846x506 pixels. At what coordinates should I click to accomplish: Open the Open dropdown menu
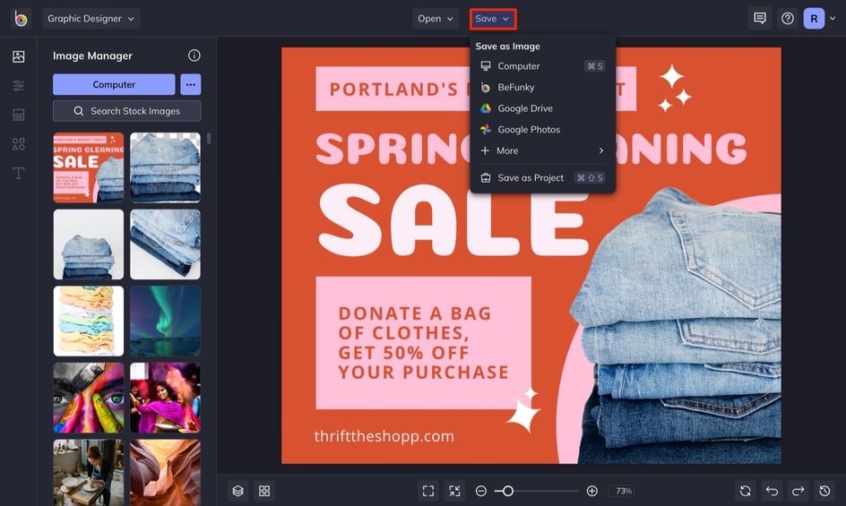pos(436,19)
